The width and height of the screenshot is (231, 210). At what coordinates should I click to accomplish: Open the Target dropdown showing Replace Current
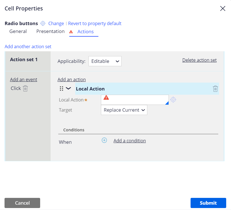pos(124,110)
